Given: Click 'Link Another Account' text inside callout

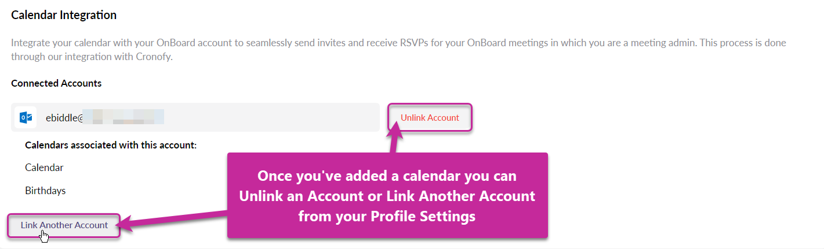Looking at the screenshot, I should 462,196.
